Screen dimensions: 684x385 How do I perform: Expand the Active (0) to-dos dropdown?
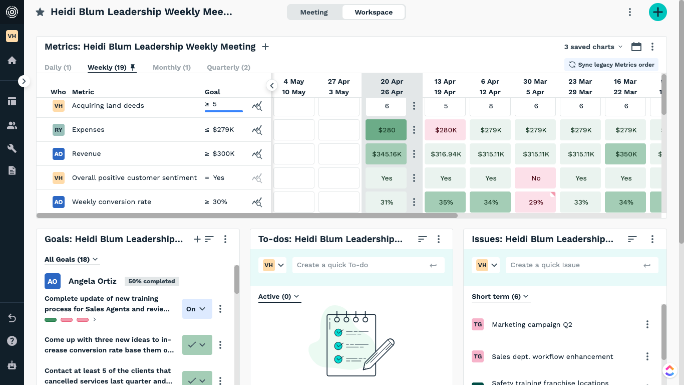(x=279, y=297)
